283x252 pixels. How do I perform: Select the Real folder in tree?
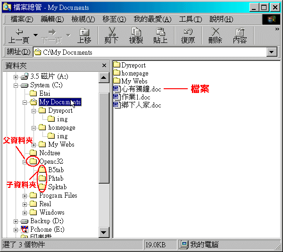coord(41,204)
